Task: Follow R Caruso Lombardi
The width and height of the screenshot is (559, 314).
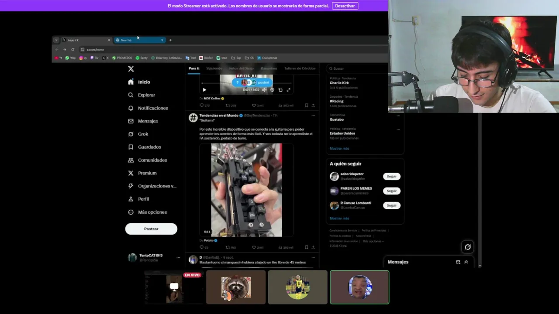Action: (x=392, y=205)
